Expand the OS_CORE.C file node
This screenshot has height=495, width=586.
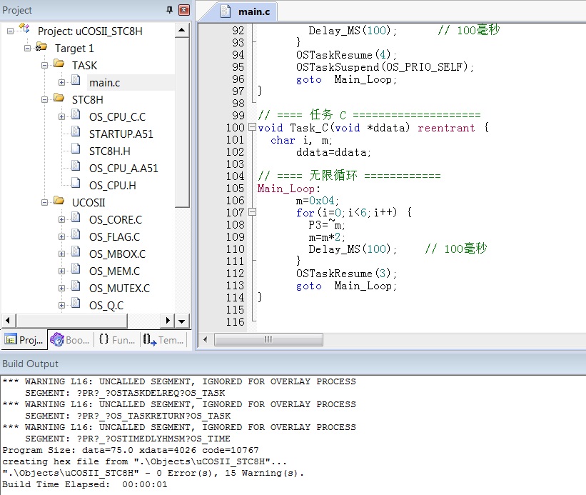(61, 220)
